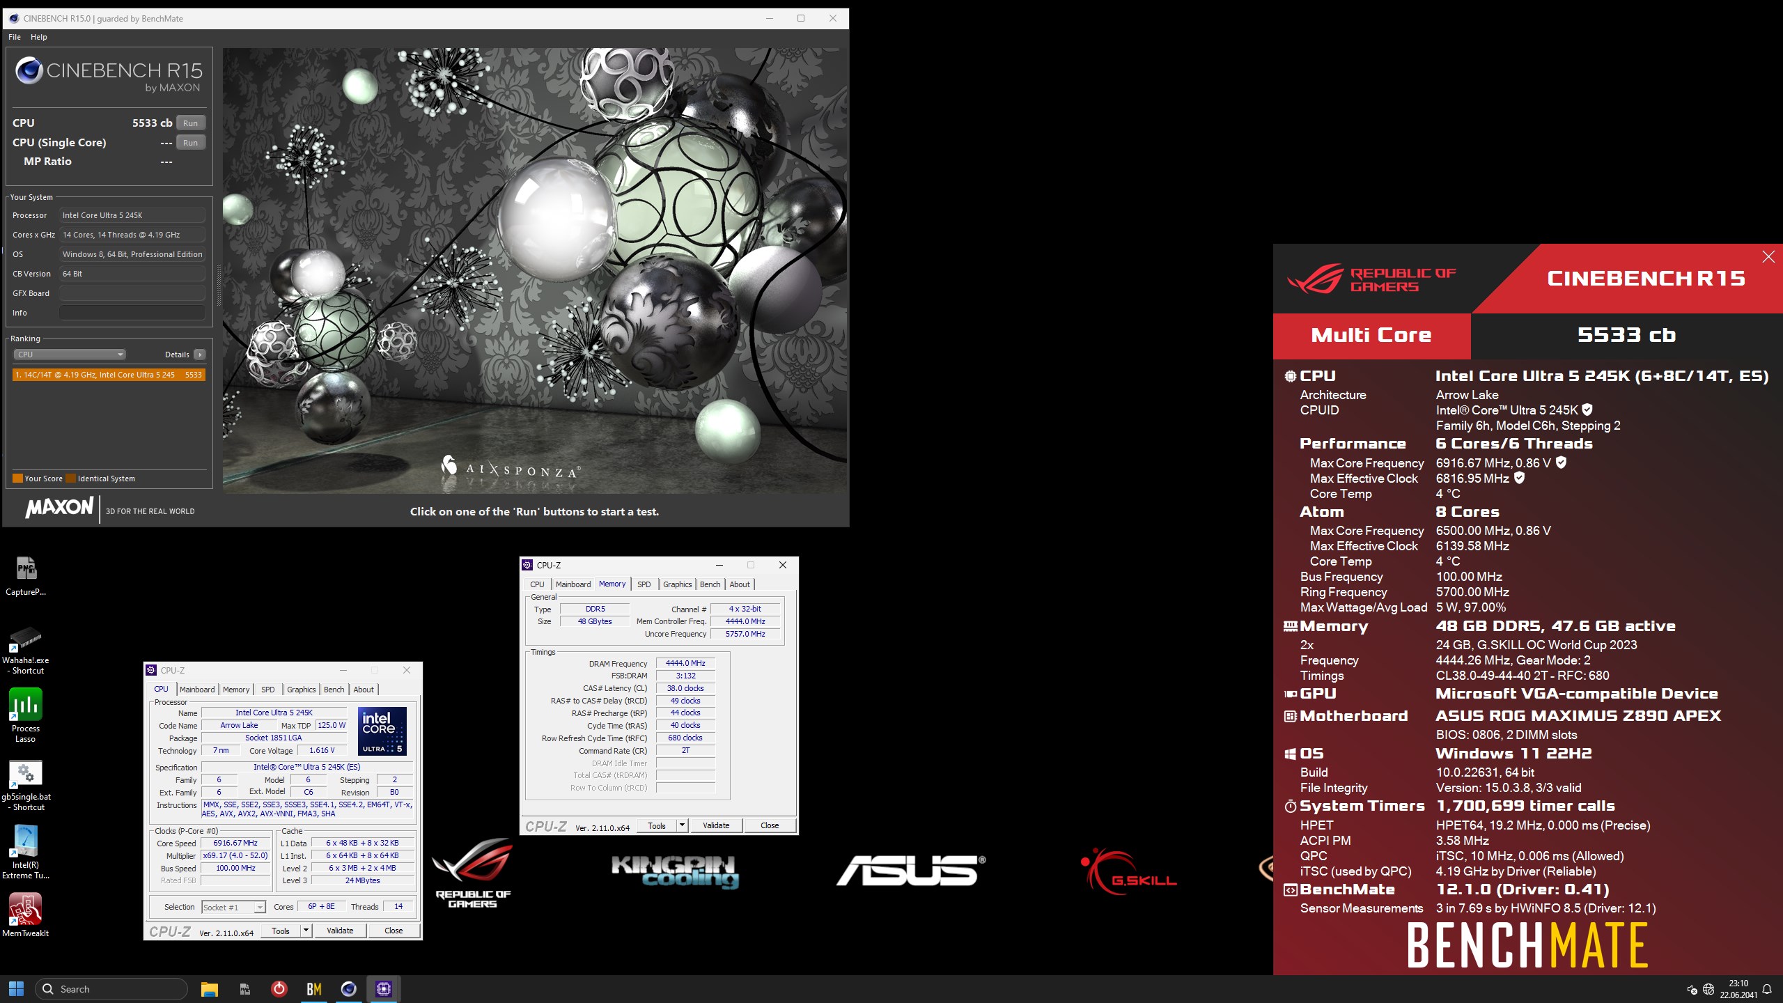Open the CaptureP... desktop icon
Viewport: 1783px width, 1003px height.
pos(26,575)
